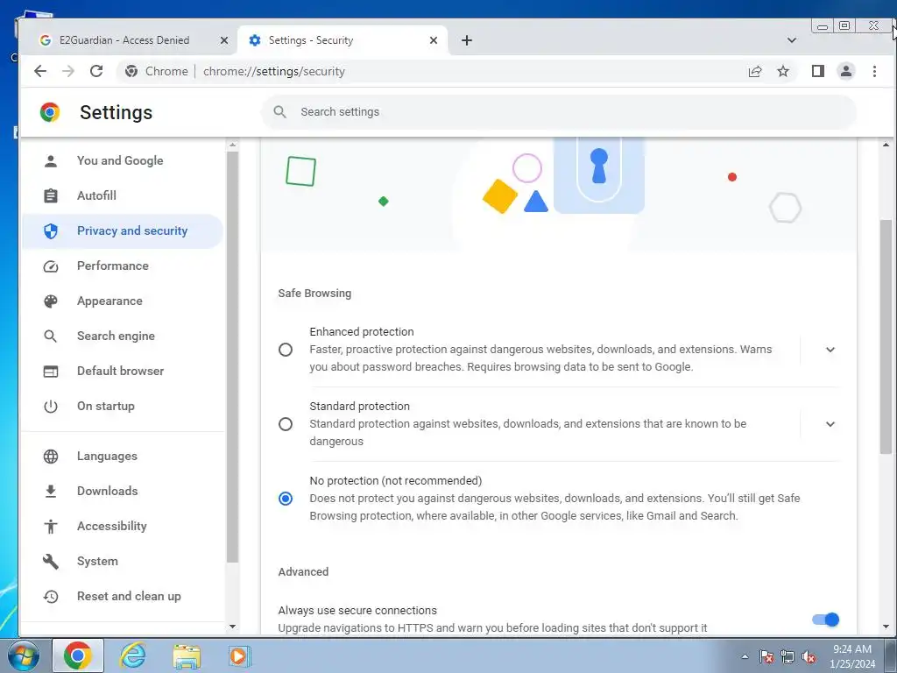This screenshot has width=897, height=673.
Task: Click the Chrome taskbar icon
Action: 78,655
